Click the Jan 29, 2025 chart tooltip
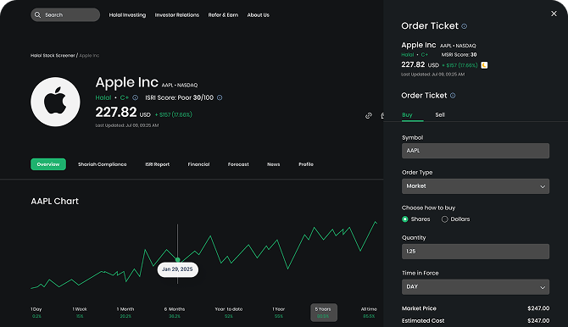 point(177,269)
